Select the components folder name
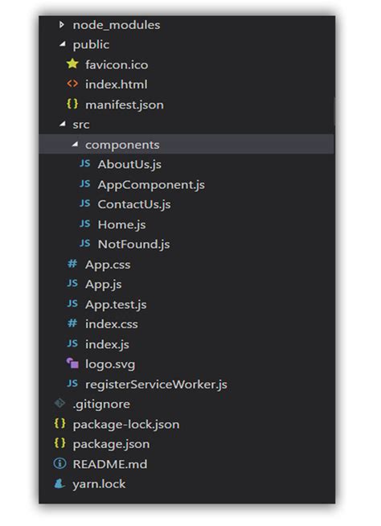 click(x=122, y=145)
